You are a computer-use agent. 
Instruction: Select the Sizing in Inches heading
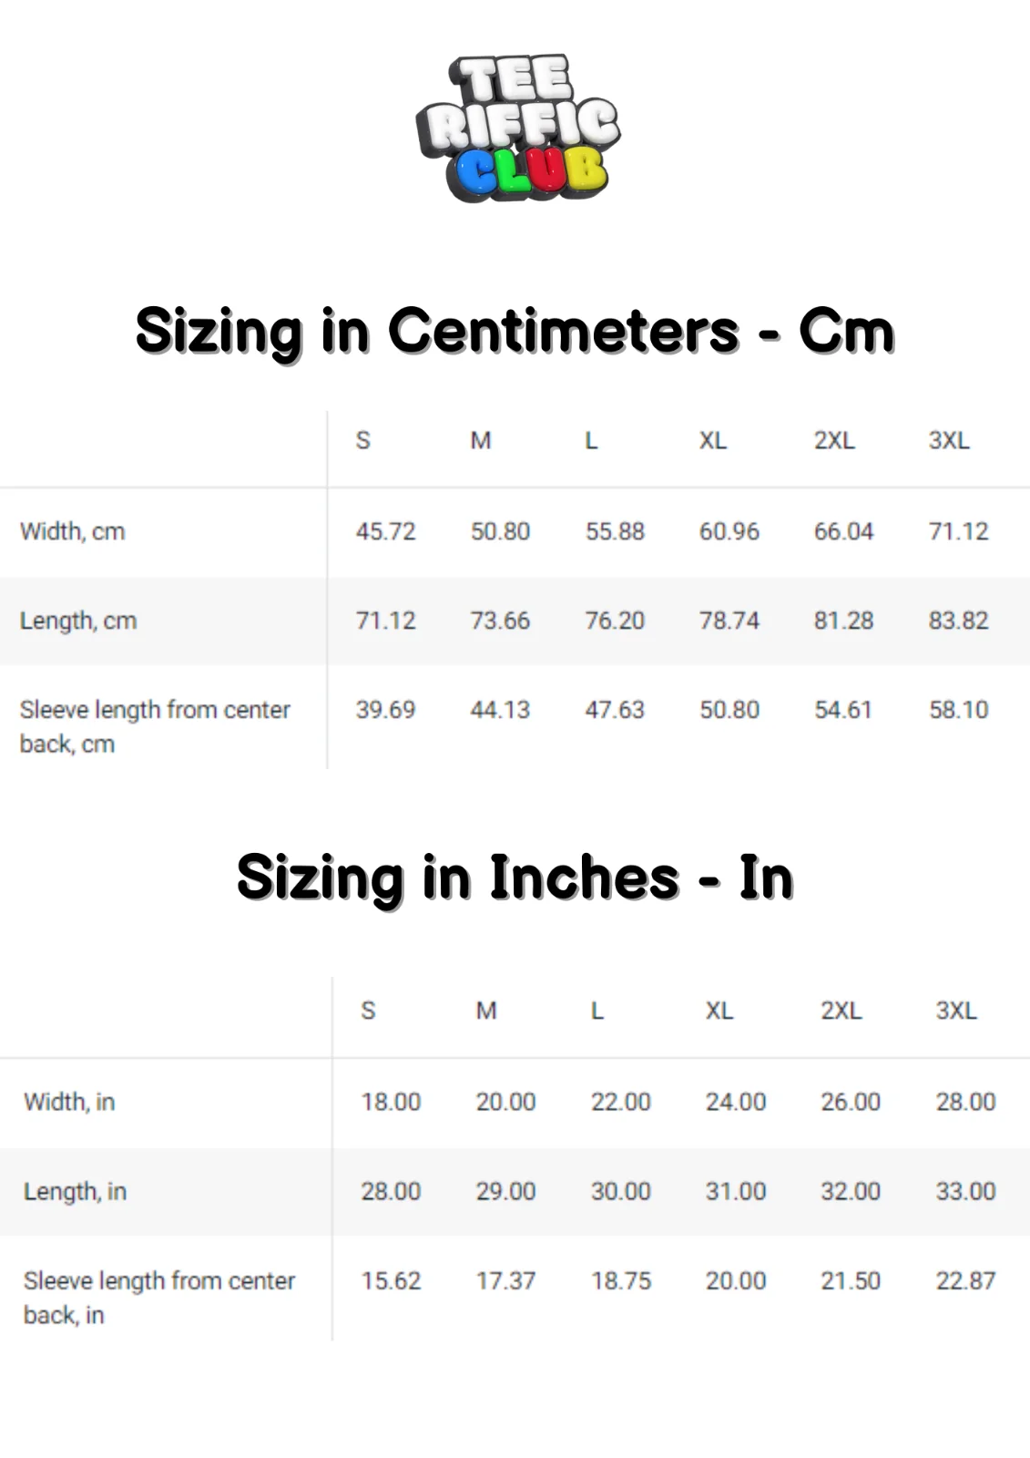pos(515,878)
